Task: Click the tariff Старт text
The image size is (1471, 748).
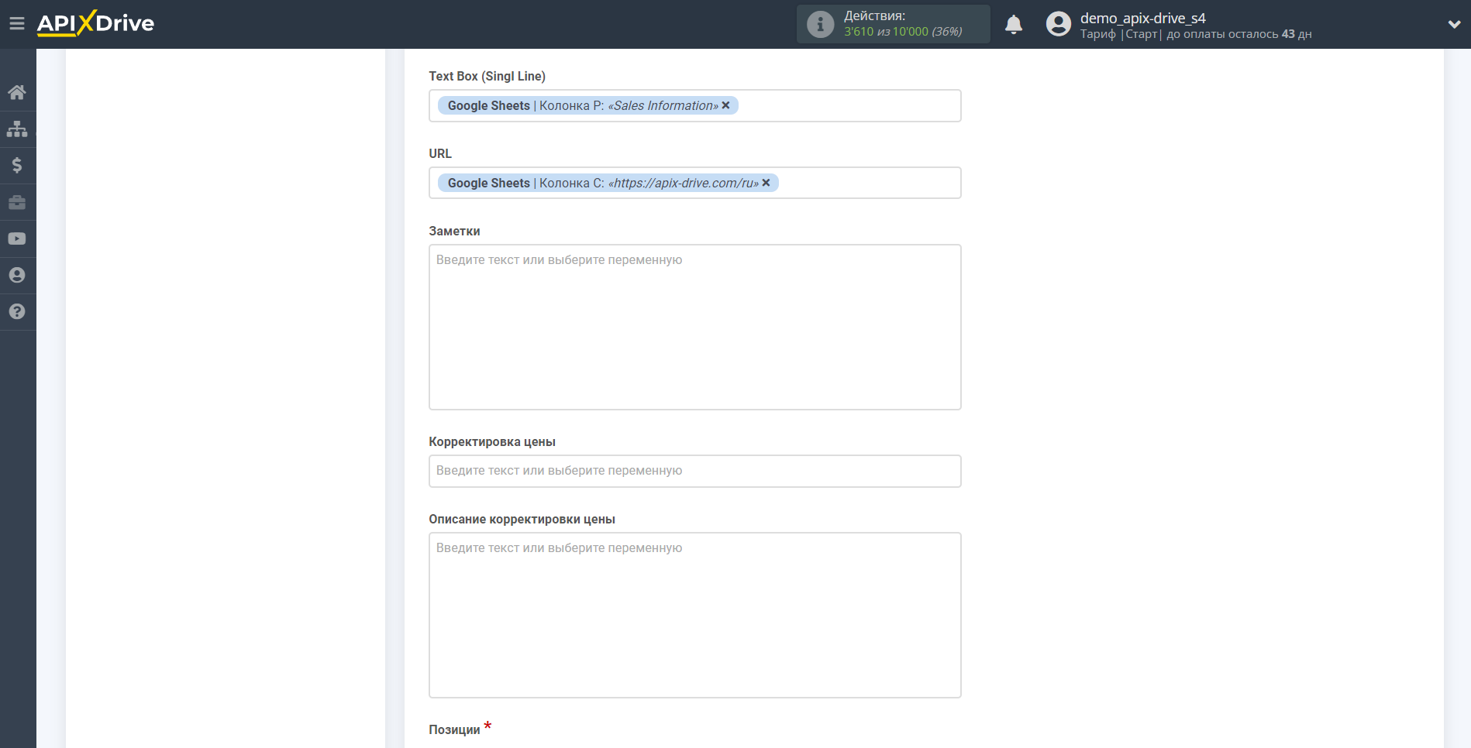Action: click(x=1141, y=34)
